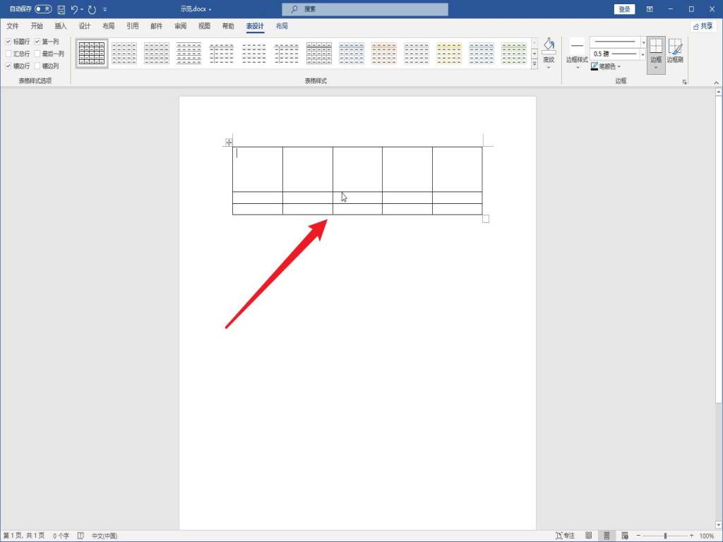723x542 pixels.
Task: Click the Undo arrow icon
Action: 74,9
